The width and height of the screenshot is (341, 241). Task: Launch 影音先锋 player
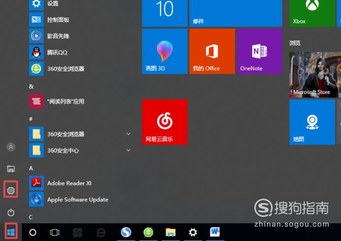[x=80, y=36]
